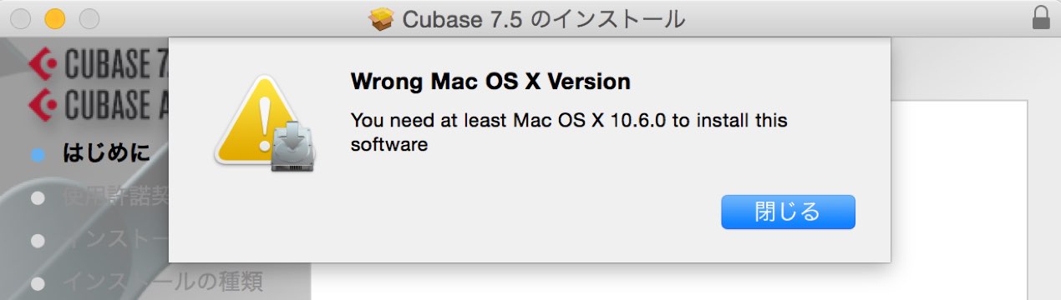Select the 使用許諾契約 step in the sidebar
The image size is (1061, 300).
(x=115, y=197)
